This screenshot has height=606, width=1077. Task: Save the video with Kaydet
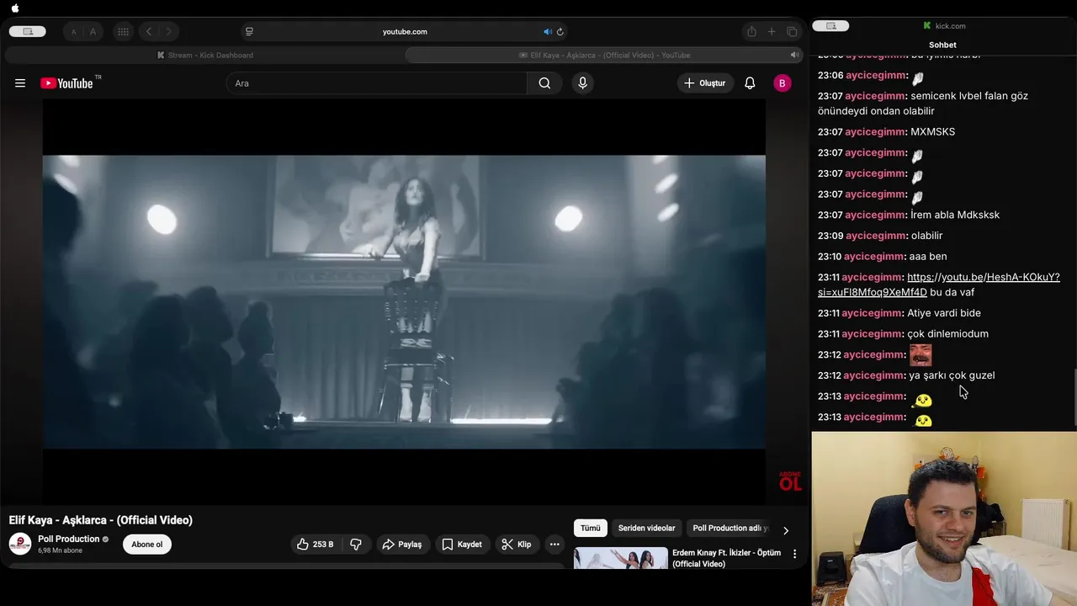(462, 545)
